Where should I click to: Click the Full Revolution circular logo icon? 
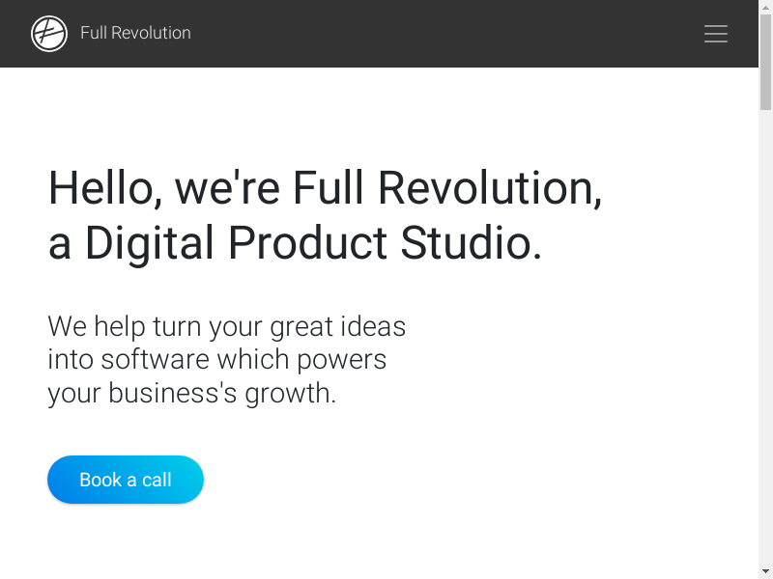49,34
